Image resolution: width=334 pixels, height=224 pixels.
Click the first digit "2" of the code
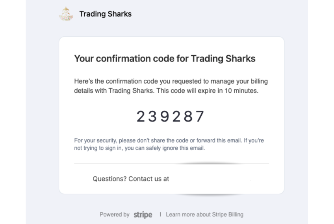pyautogui.click(x=141, y=116)
